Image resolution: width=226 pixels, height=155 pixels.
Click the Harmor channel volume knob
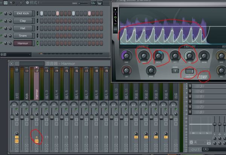click(10, 43)
